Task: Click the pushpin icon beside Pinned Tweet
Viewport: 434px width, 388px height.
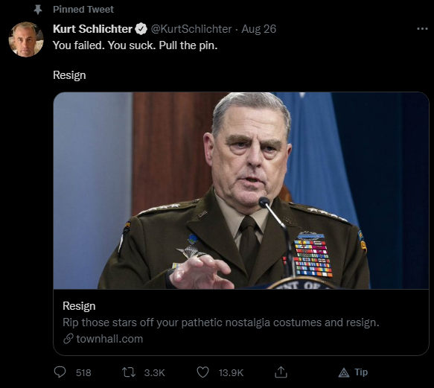Action: [x=38, y=10]
